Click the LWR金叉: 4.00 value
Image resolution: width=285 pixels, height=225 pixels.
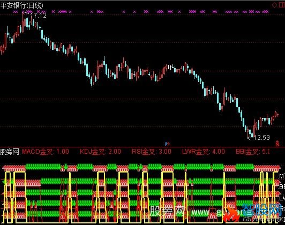204,152
